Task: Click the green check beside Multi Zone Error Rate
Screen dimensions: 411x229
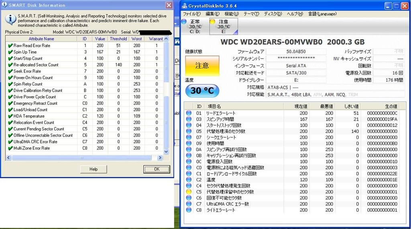Action: click(10, 148)
